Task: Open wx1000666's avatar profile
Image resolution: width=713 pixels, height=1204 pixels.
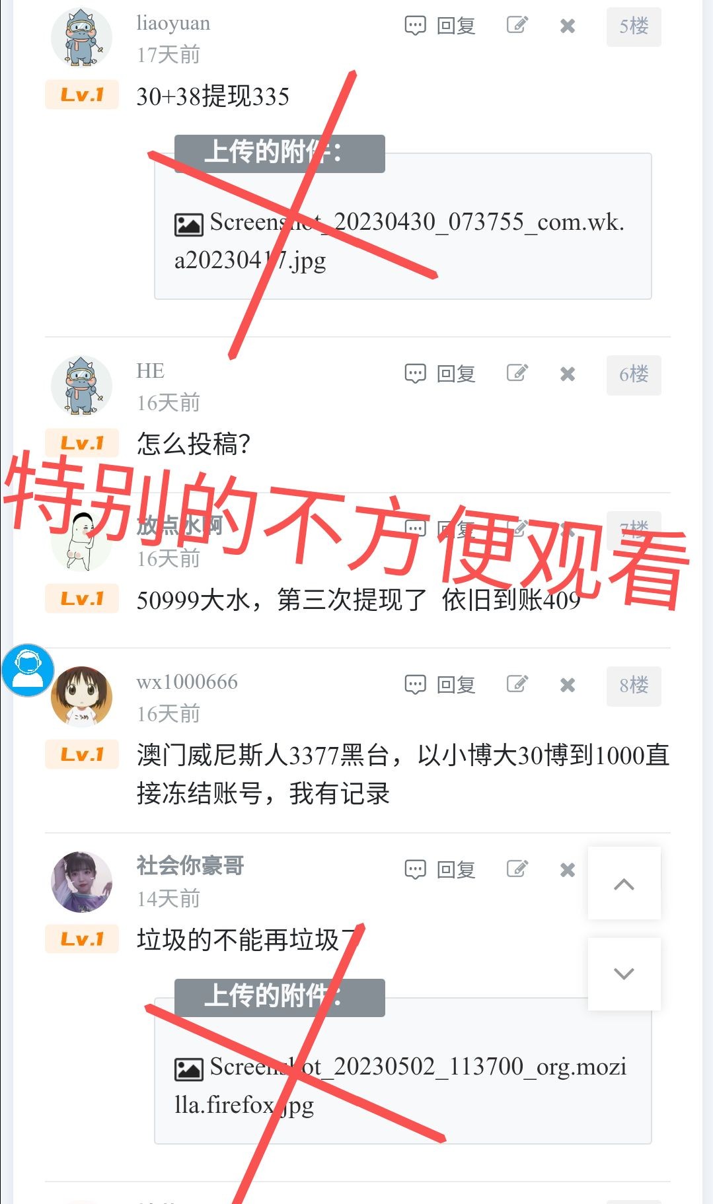Action: click(82, 697)
